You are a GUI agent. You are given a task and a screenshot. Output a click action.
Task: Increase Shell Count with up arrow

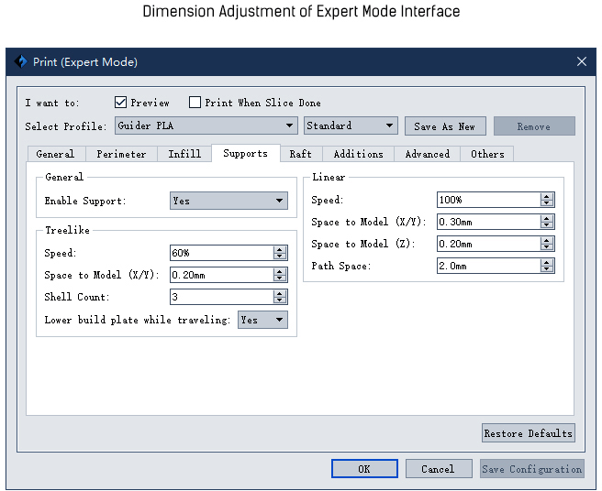(280, 293)
